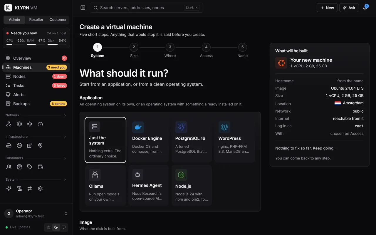Select the Ollama application card

[x=105, y=185]
